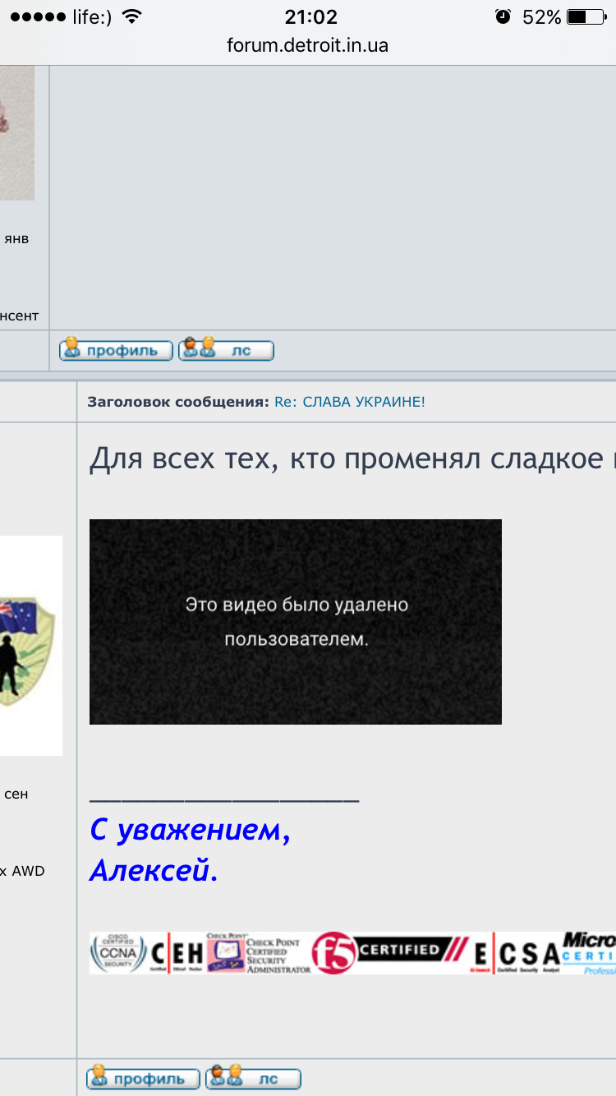This screenshot has height=1096, width=616.
Task: Open профиль button below Алексей's signature badges
Action: tap(143, 1079)
